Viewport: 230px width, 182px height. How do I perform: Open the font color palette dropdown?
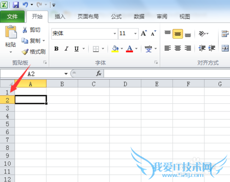click(136, 49)
